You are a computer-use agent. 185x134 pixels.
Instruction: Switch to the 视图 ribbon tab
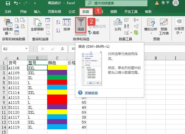pos(114,12)
